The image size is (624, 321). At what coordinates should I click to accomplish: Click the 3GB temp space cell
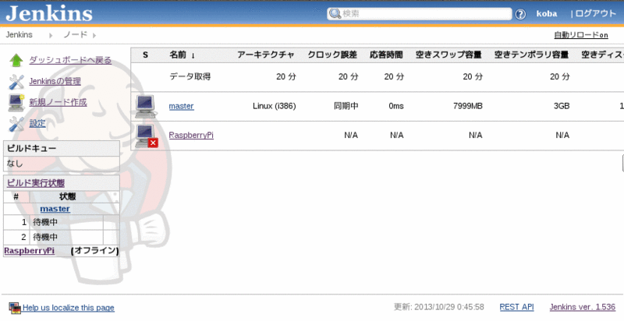click(x=562, y=106)
